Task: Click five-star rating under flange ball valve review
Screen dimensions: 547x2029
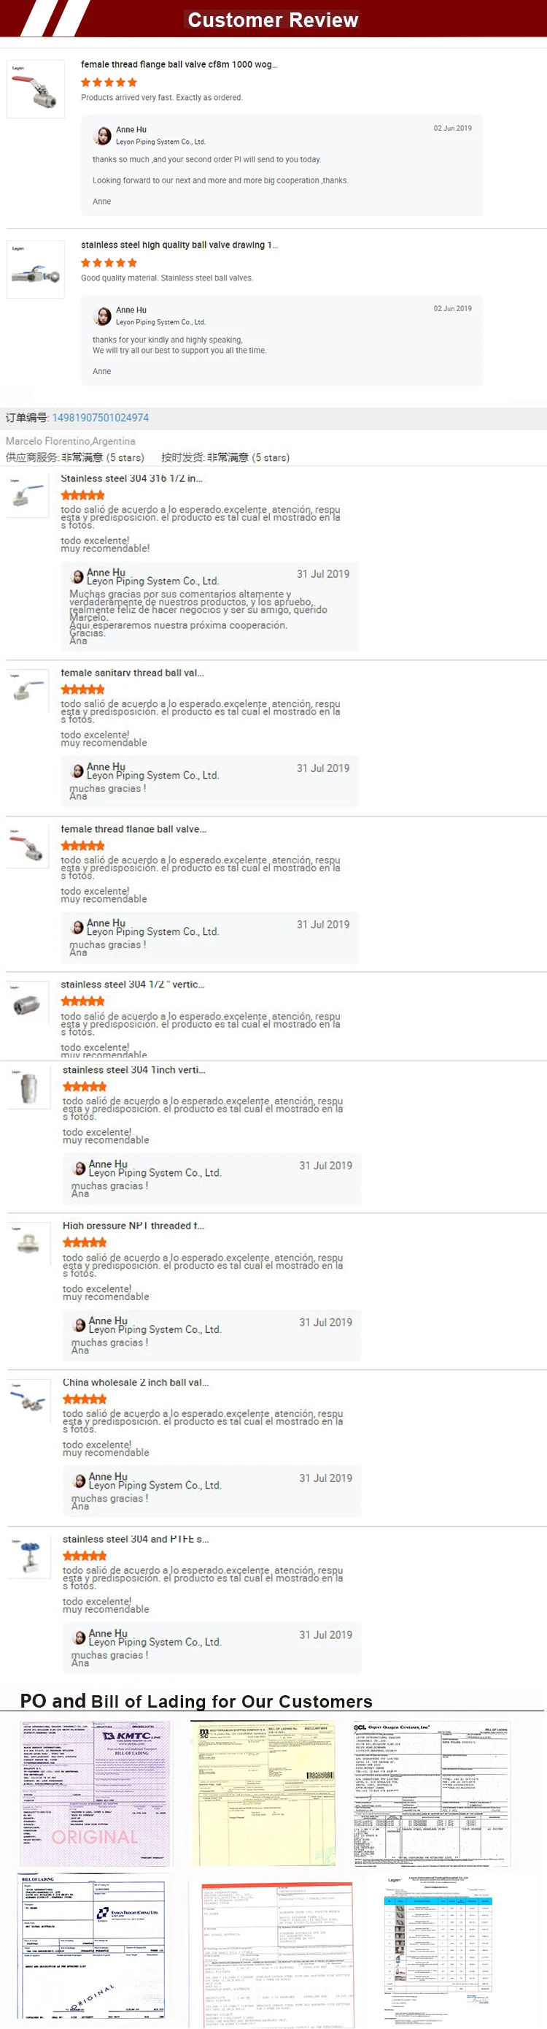Action: pyautogui.click(x=109, y=82)
